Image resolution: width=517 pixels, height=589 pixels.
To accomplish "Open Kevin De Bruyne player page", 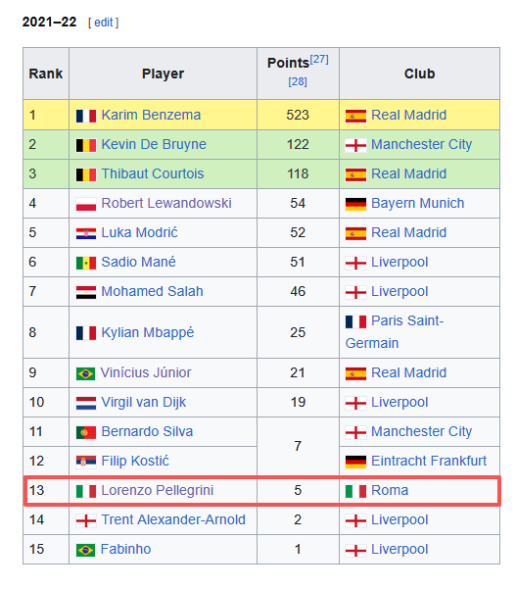I will coord(154,144).
